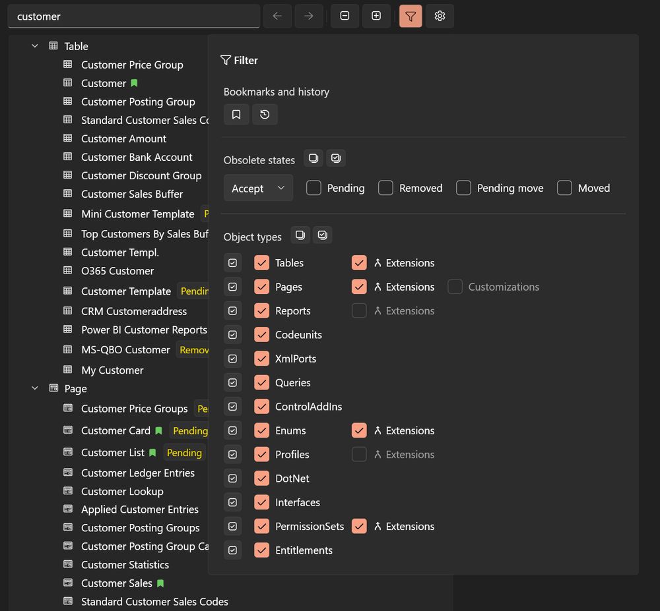Enable the Pending obsolete state checkbox

tap(313, 188)
